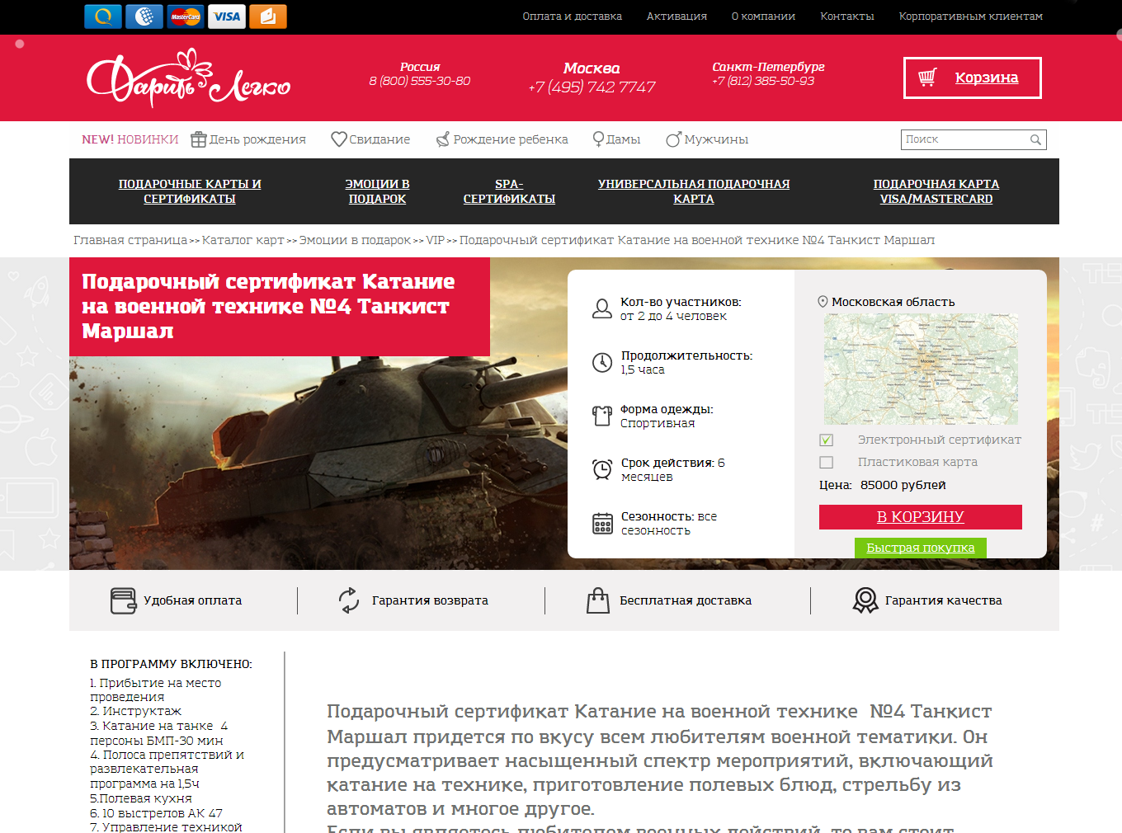1122x833 pixels.
Task: Click the Москва phone number +7 (495) 742 7747
Action: coord(592,87)
